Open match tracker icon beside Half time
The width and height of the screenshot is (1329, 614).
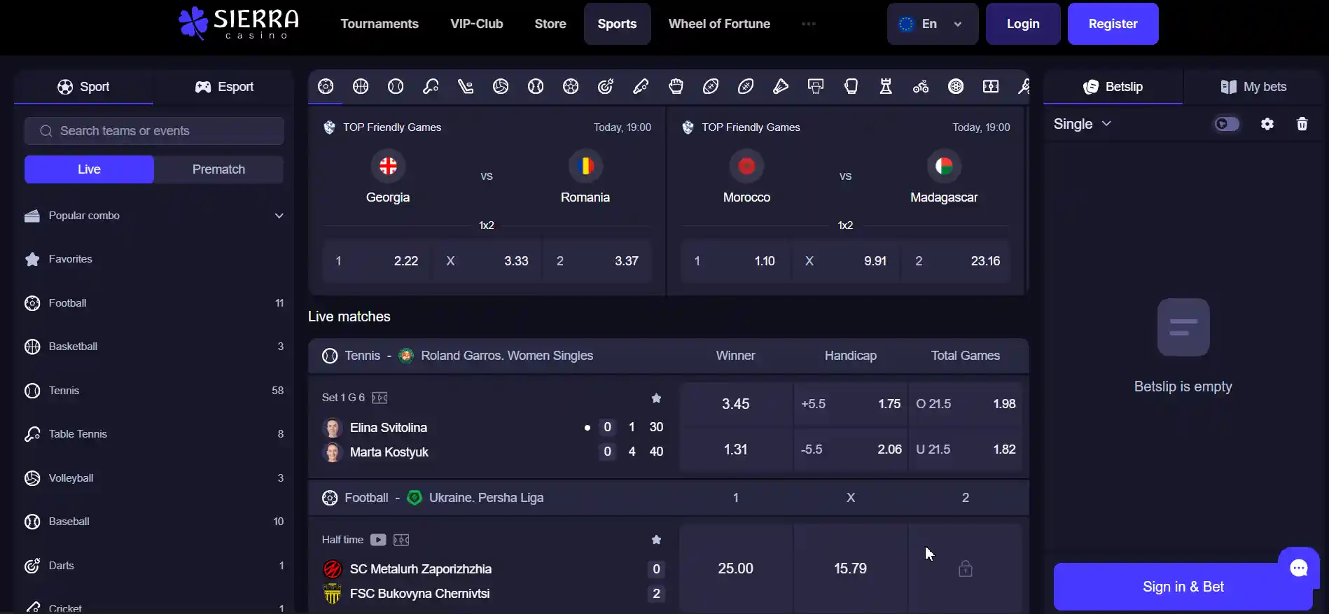click(401, 540)
